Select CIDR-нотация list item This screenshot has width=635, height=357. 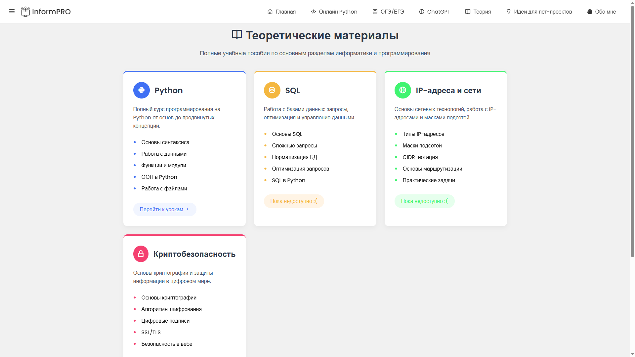420,157
